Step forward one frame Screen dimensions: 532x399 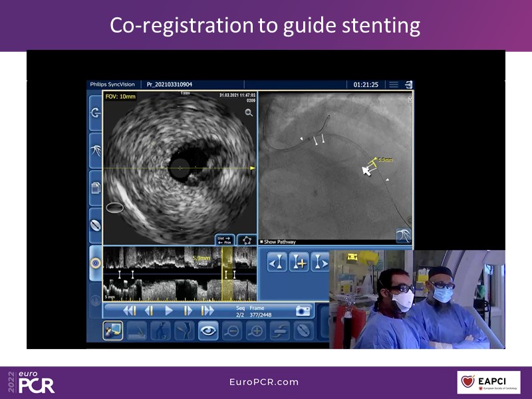(188, 311)
